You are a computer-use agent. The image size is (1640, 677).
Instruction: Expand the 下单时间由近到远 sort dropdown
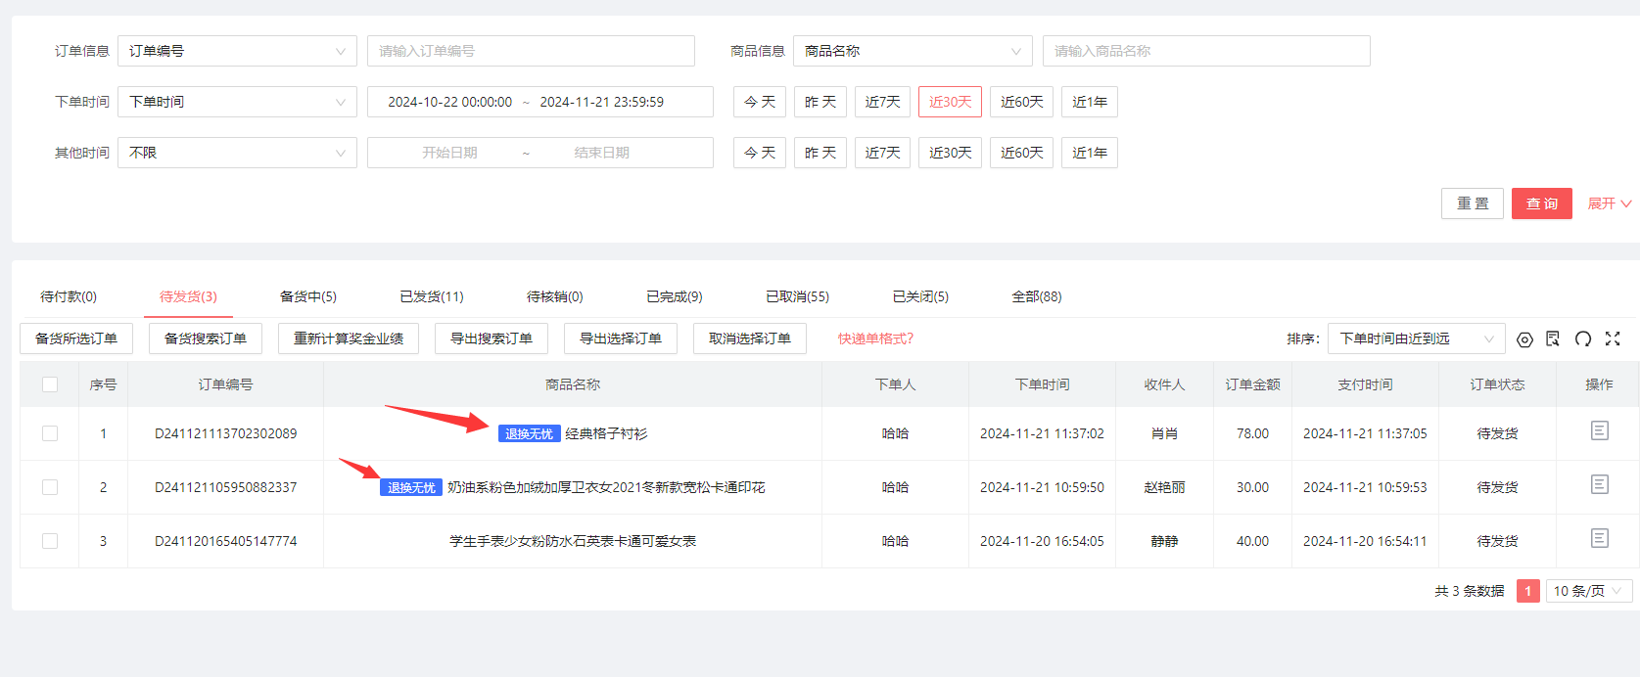tap(1416, 338)
